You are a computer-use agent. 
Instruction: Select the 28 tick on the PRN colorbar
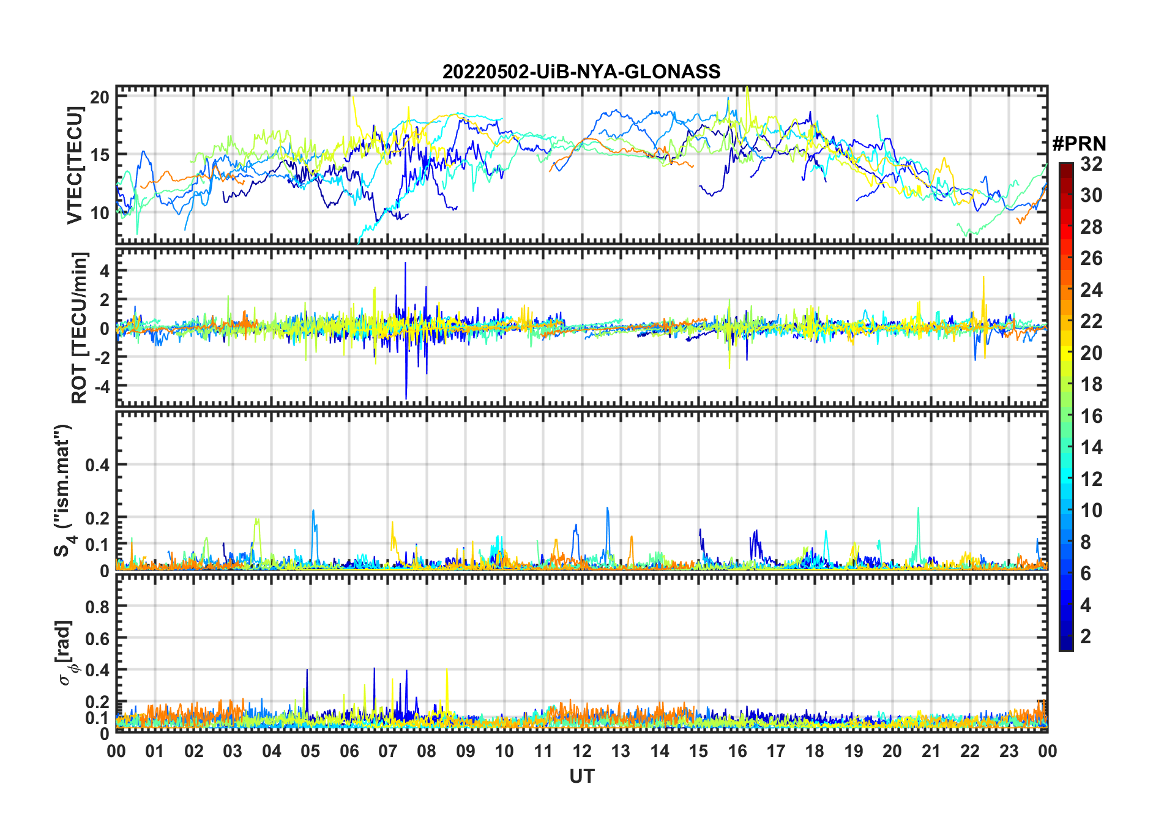[1091, 227]
